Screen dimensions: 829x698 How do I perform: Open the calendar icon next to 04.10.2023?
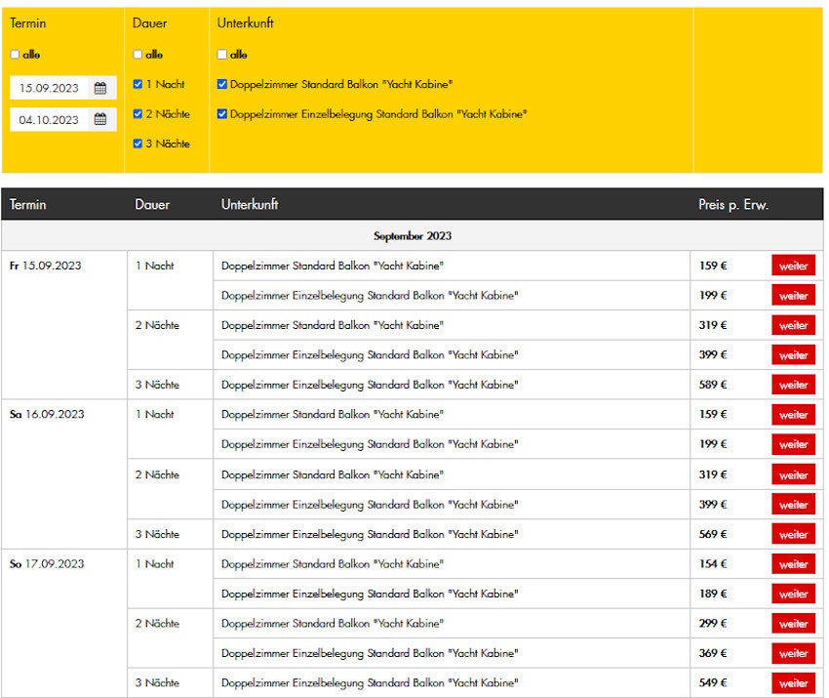[x=100, y=119]
